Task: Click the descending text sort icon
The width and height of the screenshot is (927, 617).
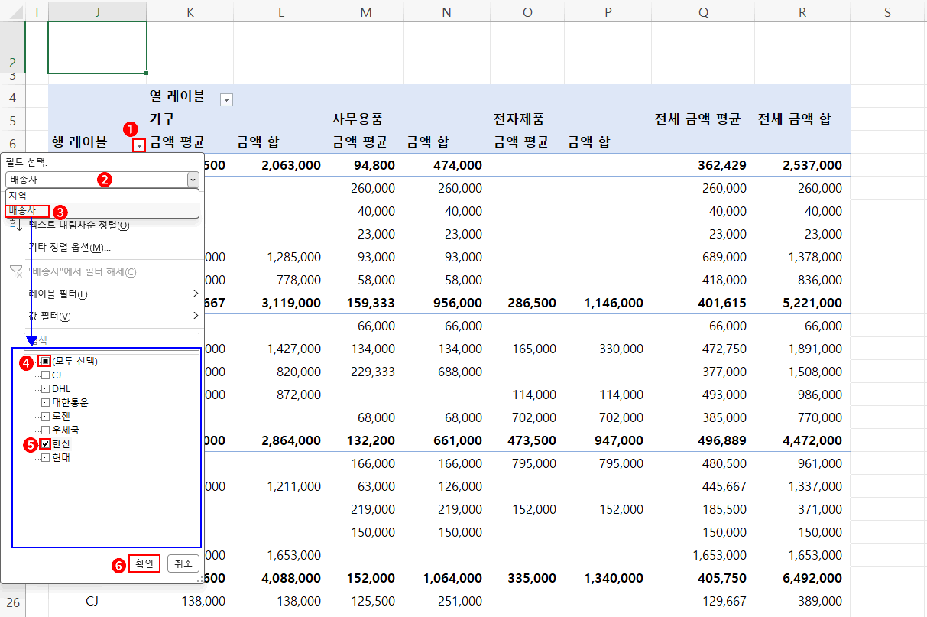Action: (16, 226)
